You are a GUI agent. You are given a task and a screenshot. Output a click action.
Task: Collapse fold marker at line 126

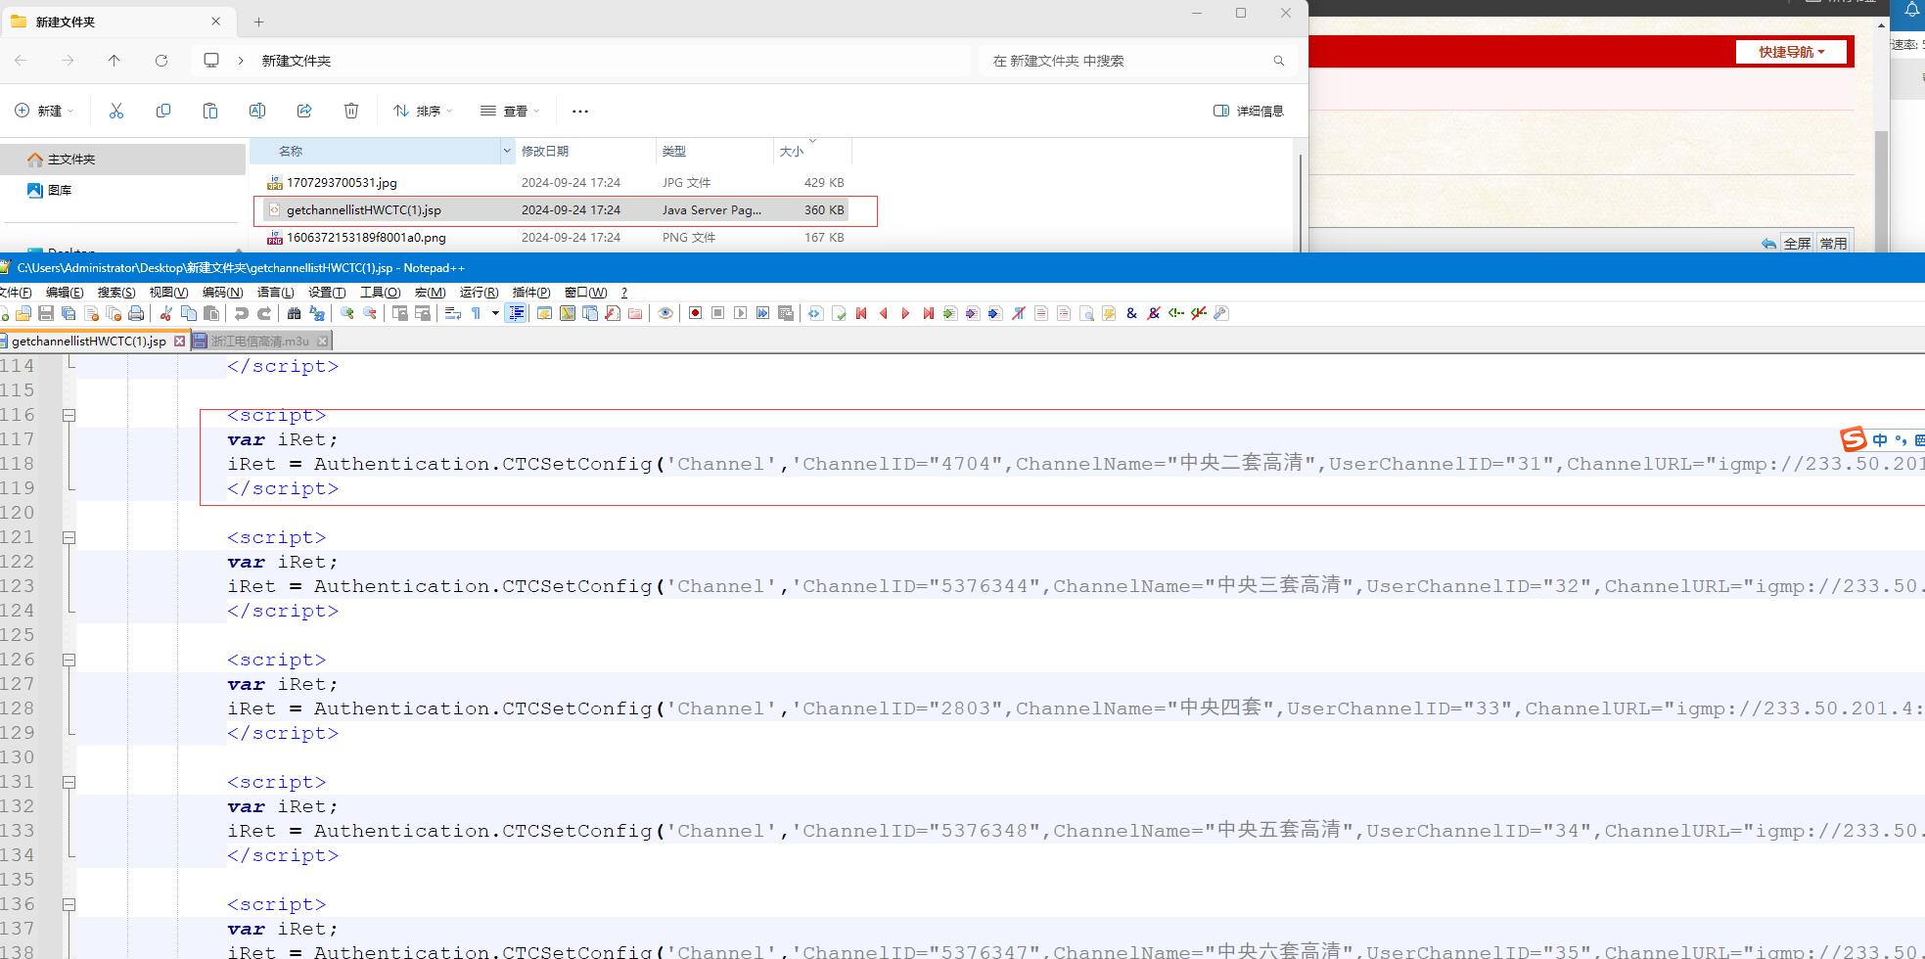point(69,660)
